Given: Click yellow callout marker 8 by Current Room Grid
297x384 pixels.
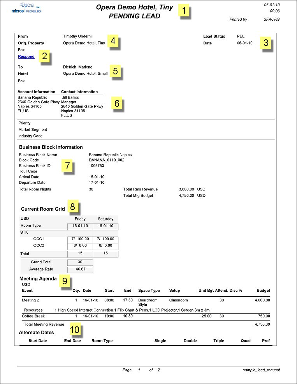Looking at the screenshot, I should click(72, 206).
